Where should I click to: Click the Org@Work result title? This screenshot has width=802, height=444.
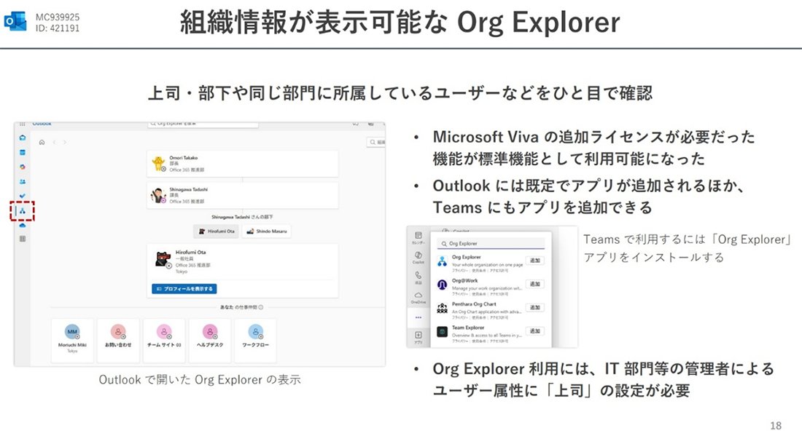[465, 281]
